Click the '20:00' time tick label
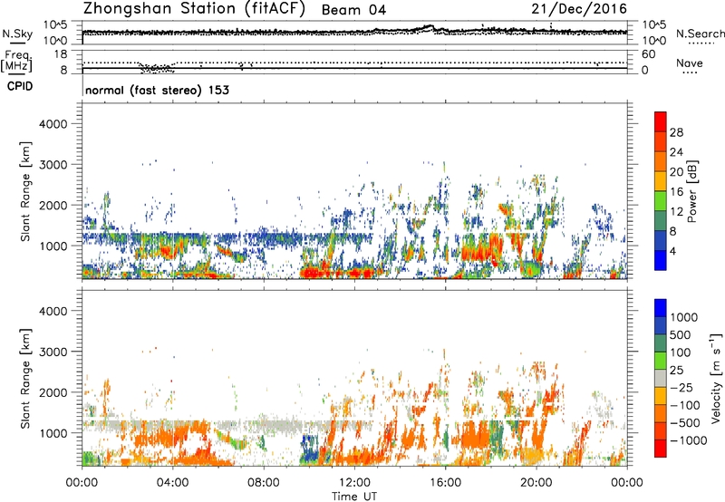 point(536,483)
